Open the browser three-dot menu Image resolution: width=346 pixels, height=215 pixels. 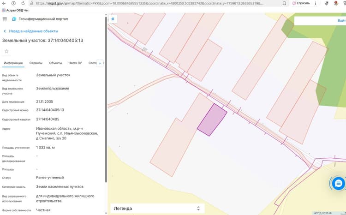point(316,3)
